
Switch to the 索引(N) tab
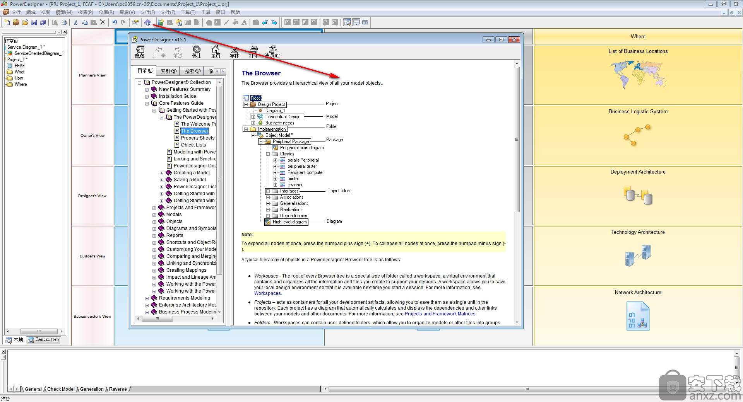click(169, 71)
